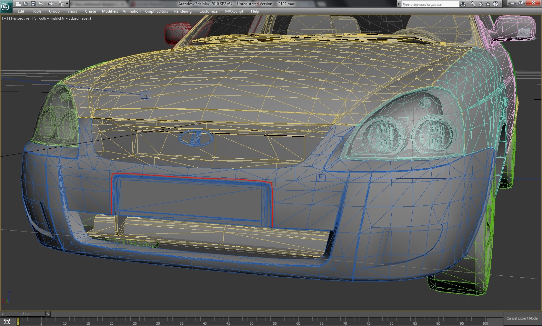Click the Undo arrow icon

click(40, 4)
